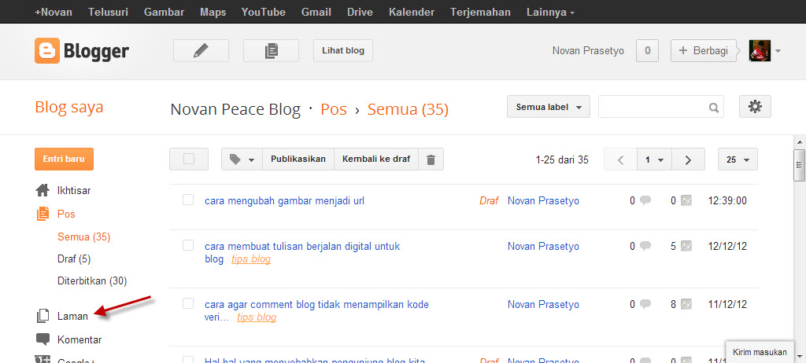Open post 'cara membuat tulisan berjalan digital untuk blog'

(302, 253)
